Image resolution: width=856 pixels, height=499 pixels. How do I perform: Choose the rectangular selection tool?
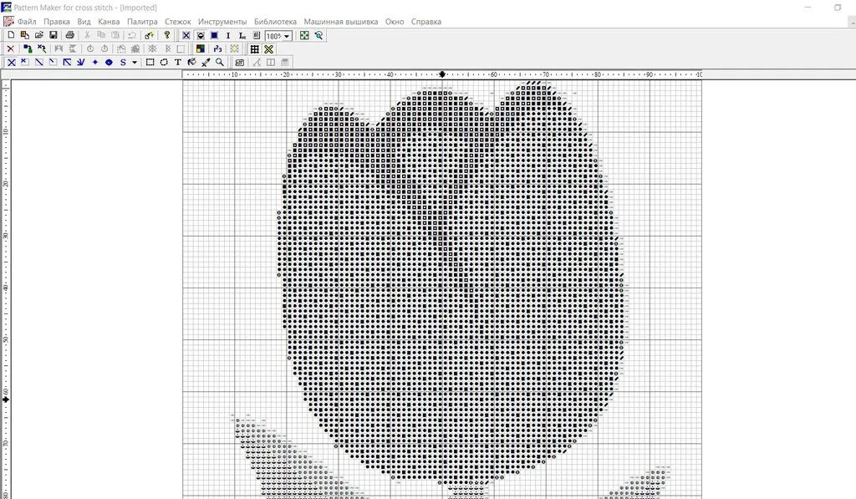[x=150, y=63]
